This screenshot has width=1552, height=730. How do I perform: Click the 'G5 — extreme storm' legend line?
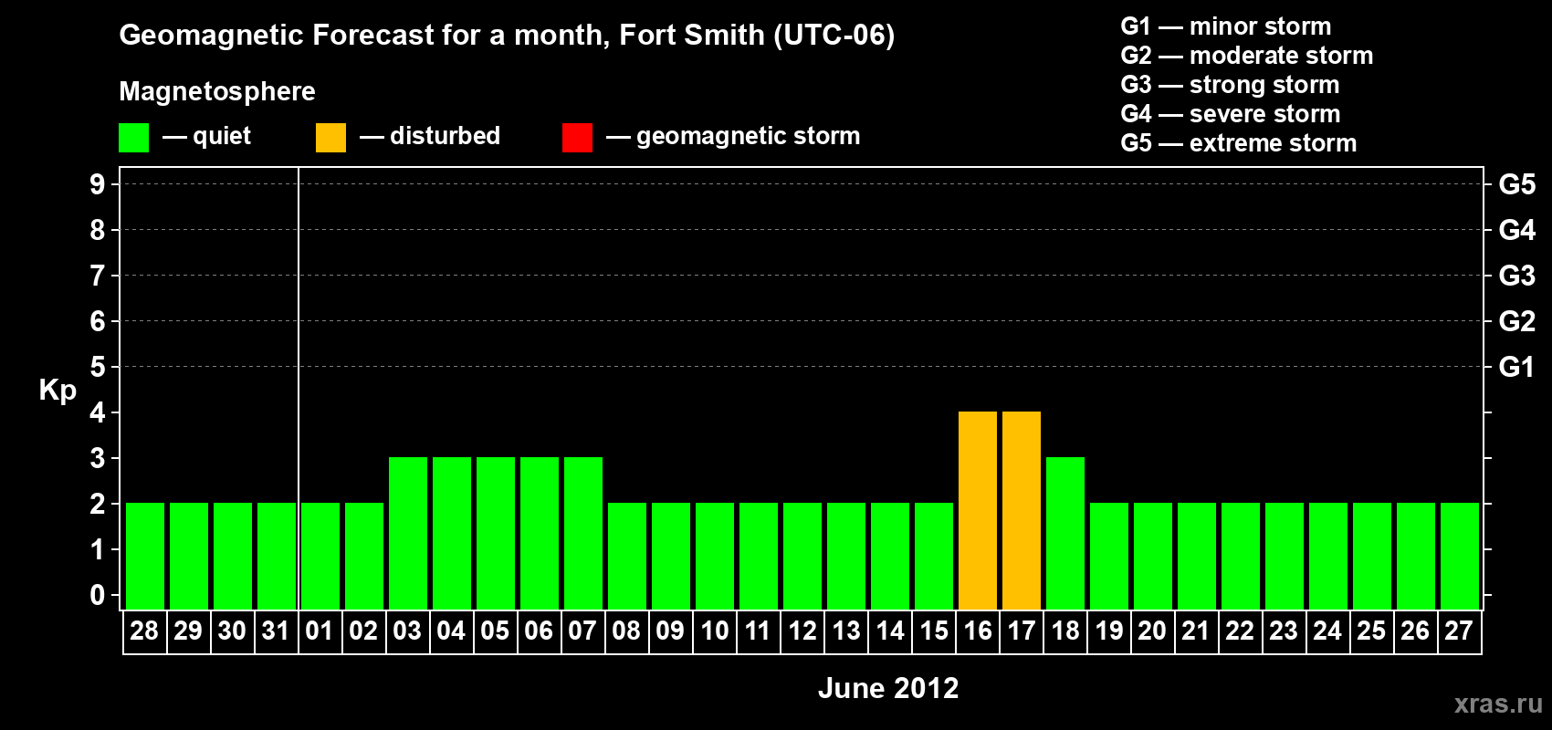[1238, 143]
